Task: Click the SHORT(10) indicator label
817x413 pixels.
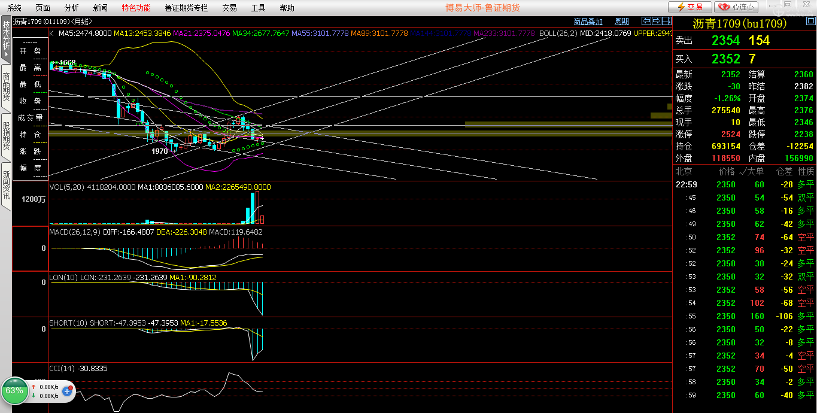Action: (x=68, y=323)
